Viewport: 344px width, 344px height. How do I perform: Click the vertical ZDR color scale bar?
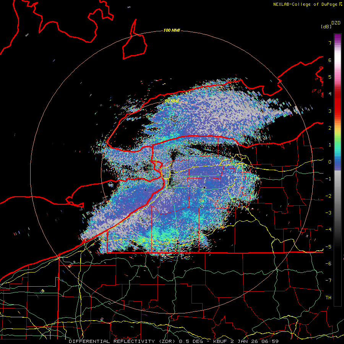[338, 170]
